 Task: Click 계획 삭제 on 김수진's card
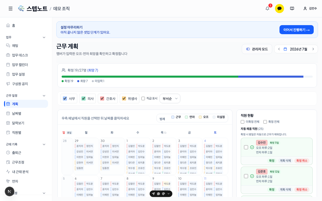point(285,161)
